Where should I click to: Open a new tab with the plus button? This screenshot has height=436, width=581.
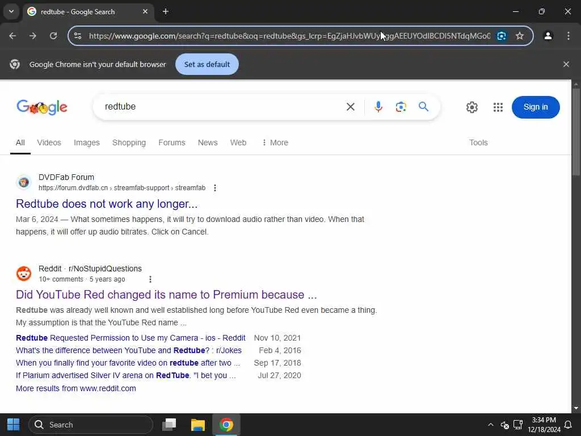166,11
